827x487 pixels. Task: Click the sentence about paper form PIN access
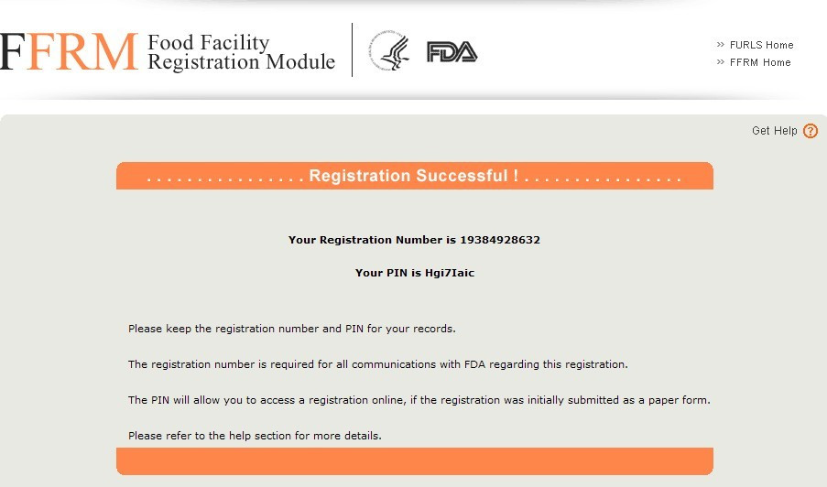pos(419,400)
